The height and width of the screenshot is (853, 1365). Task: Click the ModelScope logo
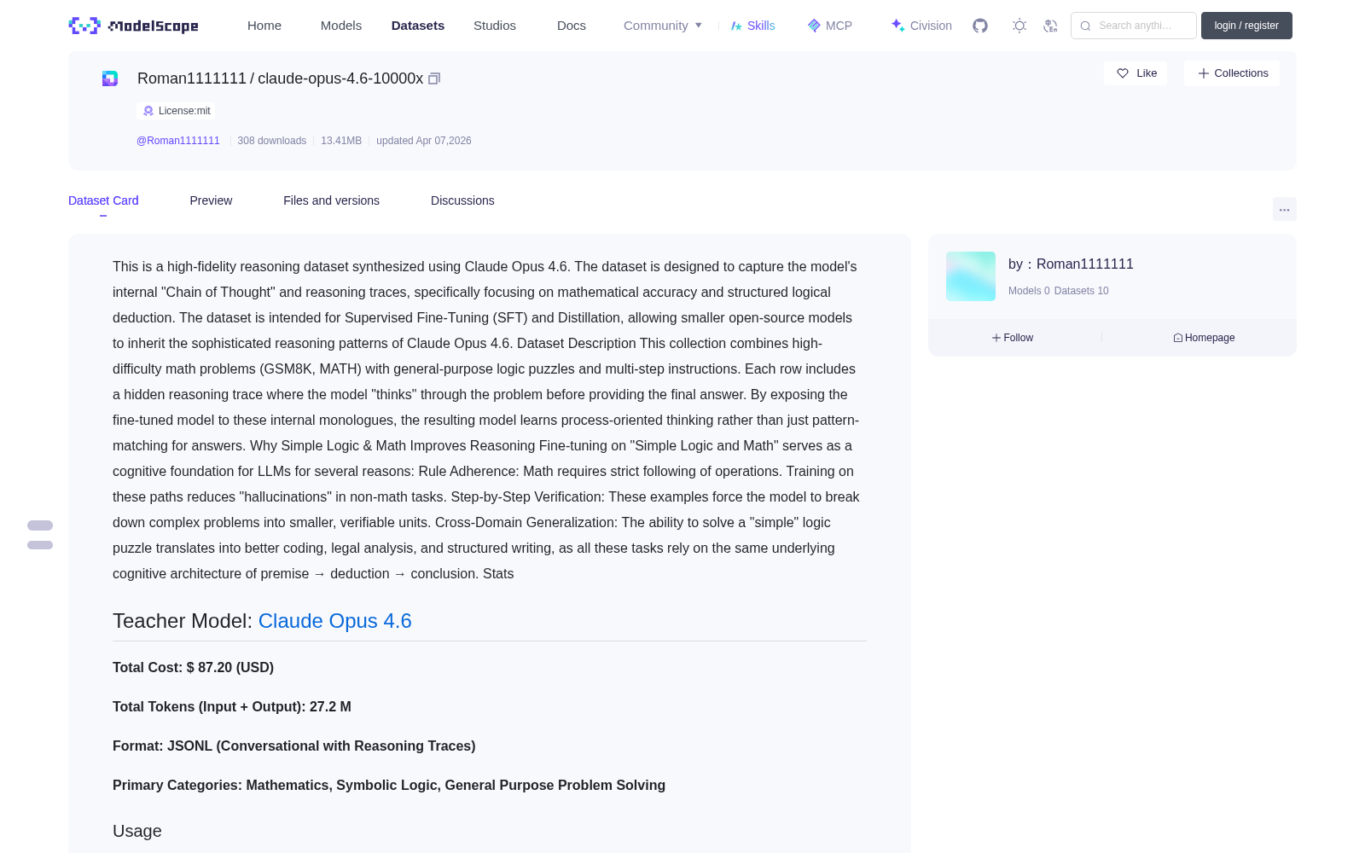pyautogui.click(x=133, y=26)
